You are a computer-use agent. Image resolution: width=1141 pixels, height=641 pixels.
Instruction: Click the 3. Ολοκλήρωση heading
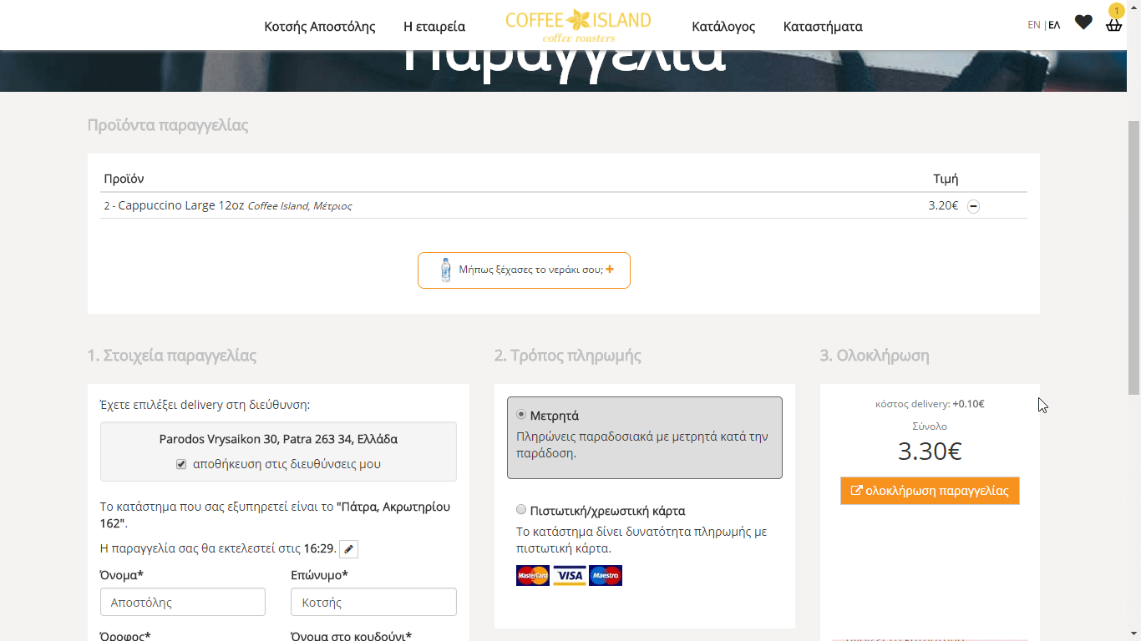point(875,356)
